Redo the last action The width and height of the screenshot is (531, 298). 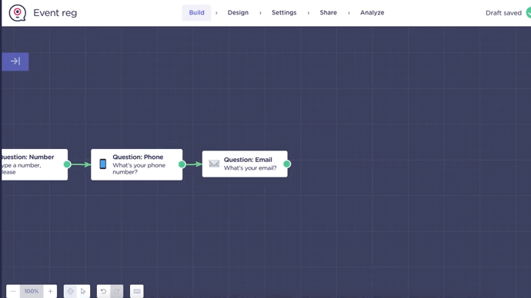point(116,291)
